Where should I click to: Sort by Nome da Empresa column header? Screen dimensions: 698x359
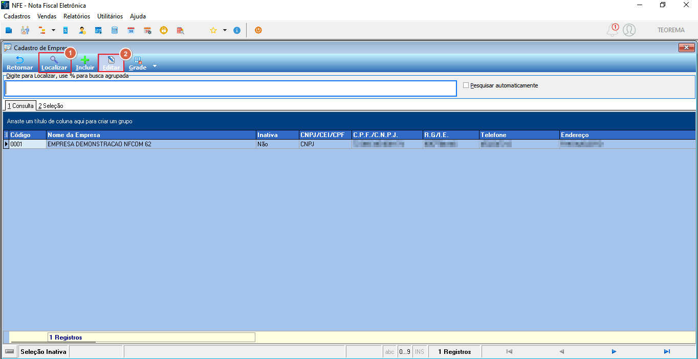pyautogui.click(x=151, y=135)
